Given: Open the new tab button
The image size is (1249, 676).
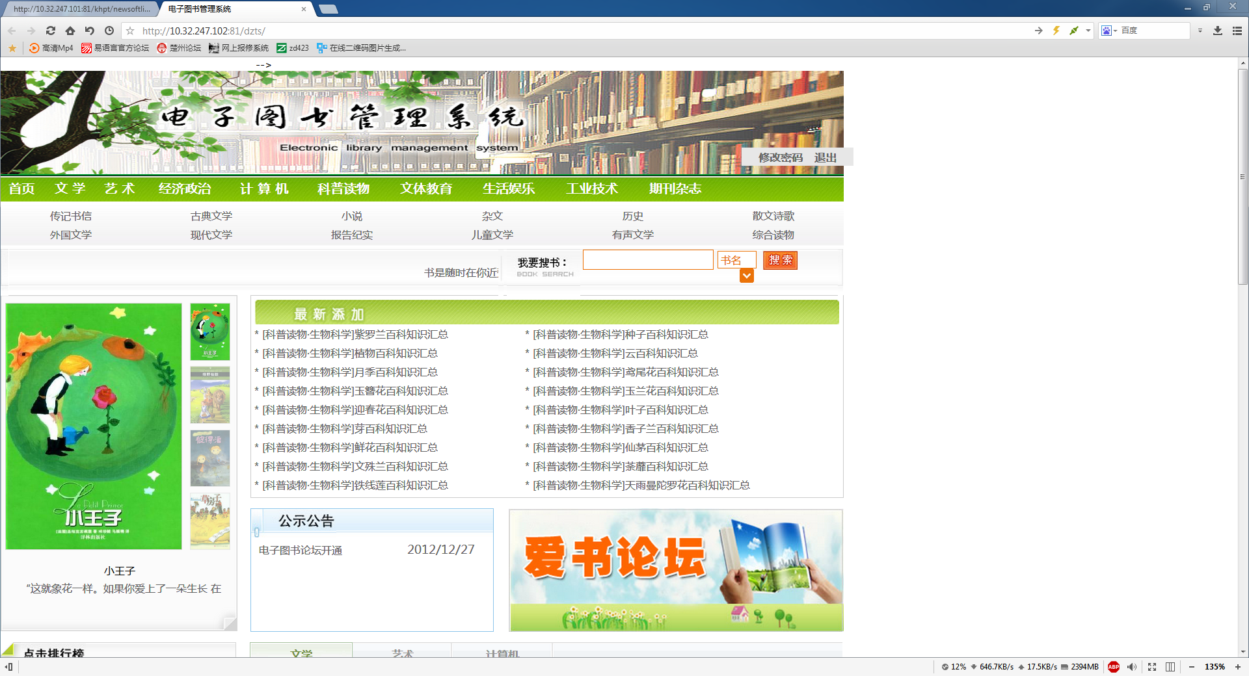Looking at the screenshot, I should (x=329, y=9).
